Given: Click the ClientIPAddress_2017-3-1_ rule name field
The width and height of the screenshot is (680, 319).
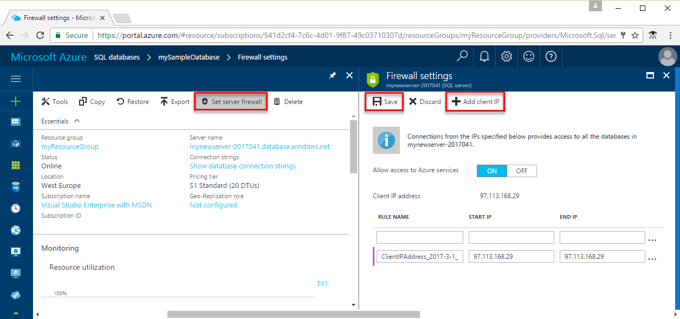Looking at the screenshot, I should pyautogui.click(x=420, y=256).
